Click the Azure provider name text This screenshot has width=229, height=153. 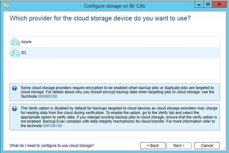tap(26, 42)
